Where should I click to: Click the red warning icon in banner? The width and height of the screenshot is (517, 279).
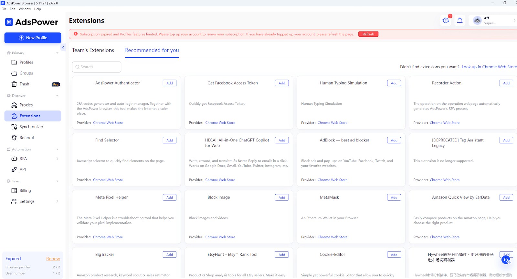click(76, 34)
